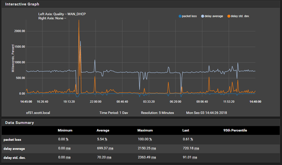Screen dimensions: 282x165
Task: Select the delay std. dev. row label
Action: [x=14, y=157]
